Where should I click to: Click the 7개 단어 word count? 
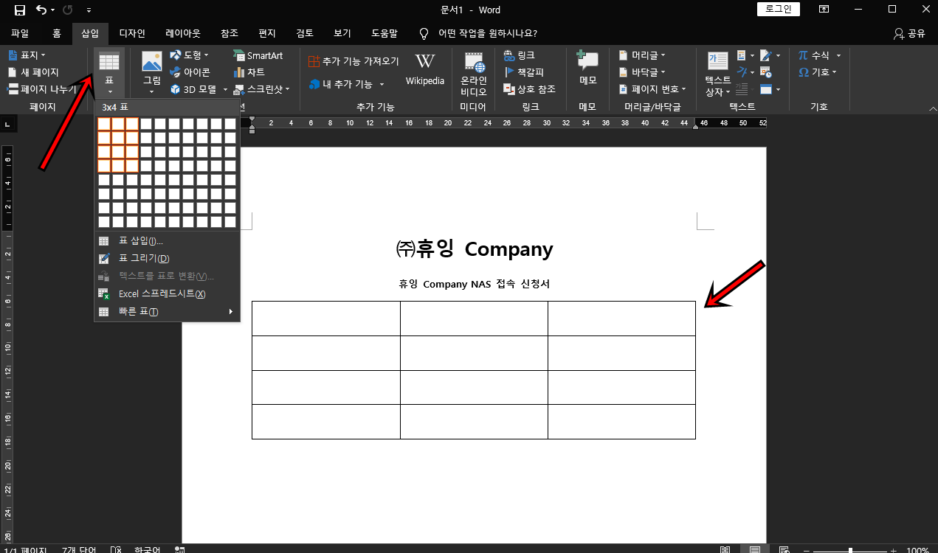click(78, 550)
